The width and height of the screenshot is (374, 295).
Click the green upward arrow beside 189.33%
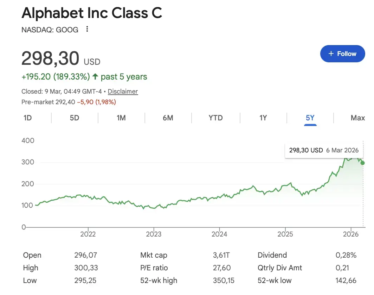coord(95,76)
